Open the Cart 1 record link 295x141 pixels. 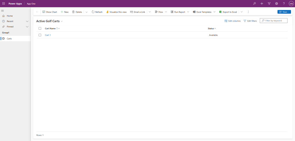click(x=48, y=35)
